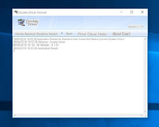This screenshot has width=159, height=127.
Task: Open the Home toolbar item
Action: pos(20,34)
